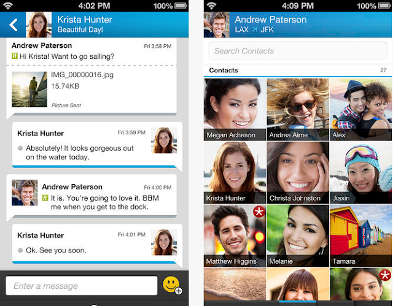Tap the back arrow in chat header
This screenshot has width=393, height=306.
[14, 25]
